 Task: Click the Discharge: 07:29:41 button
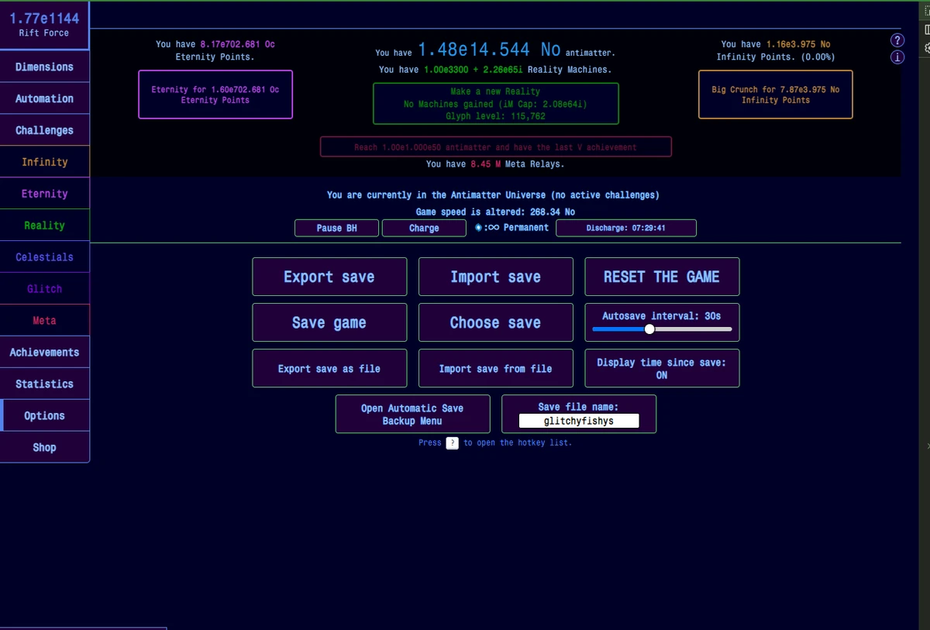click(x=625, y=228)
